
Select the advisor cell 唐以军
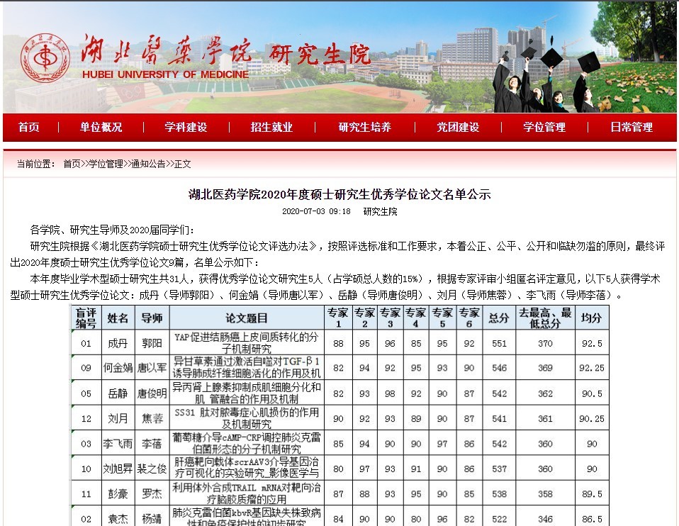[152, 368]
